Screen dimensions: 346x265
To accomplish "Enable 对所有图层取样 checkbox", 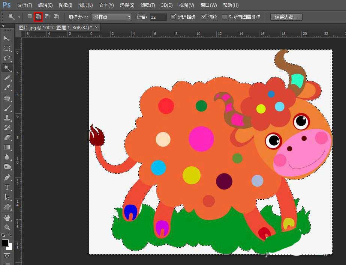I will pos(225,17).
